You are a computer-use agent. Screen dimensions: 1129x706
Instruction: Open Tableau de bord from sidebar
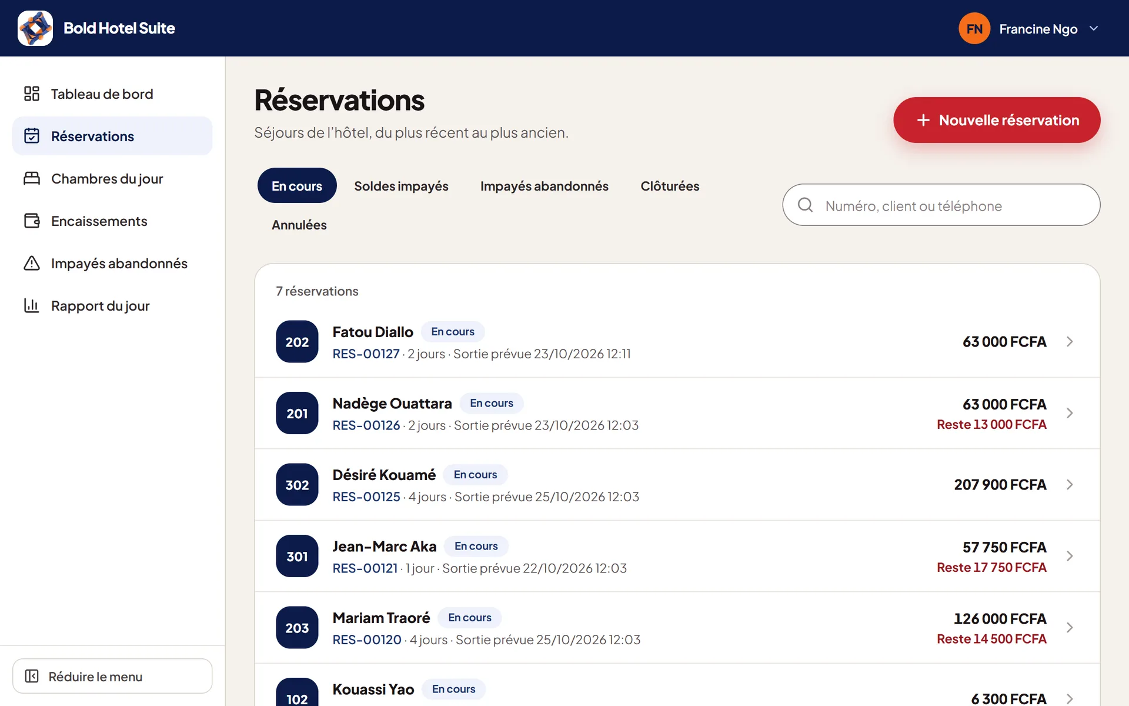[x=112, y=94]
